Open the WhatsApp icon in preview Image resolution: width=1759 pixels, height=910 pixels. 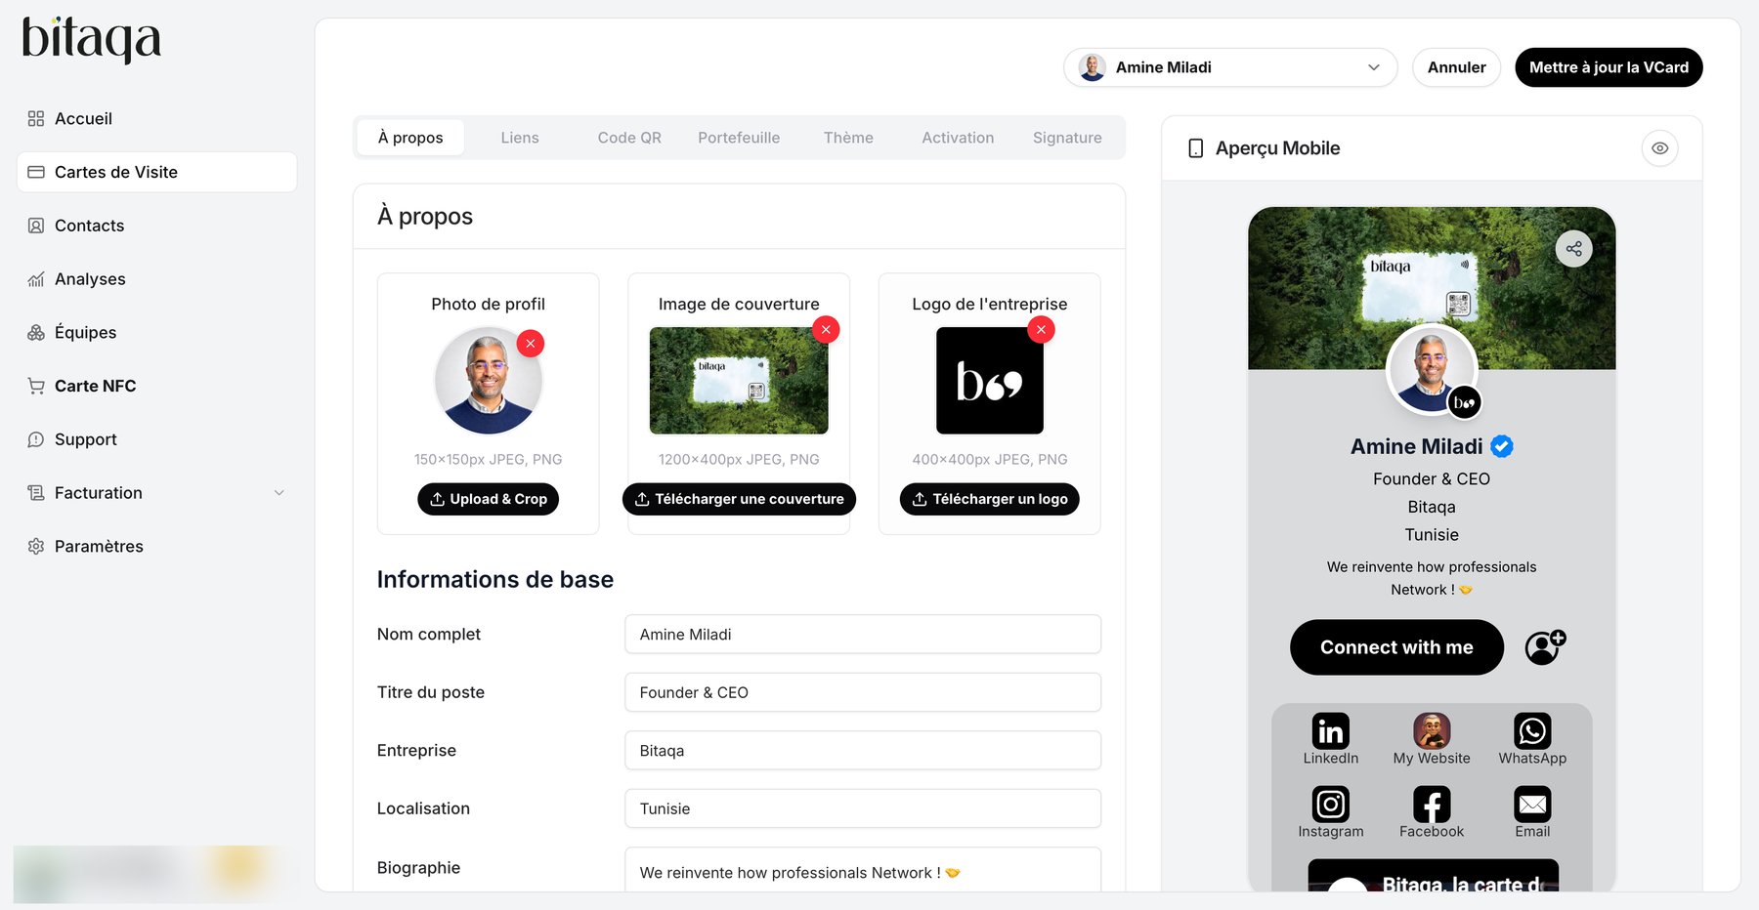1532,731
